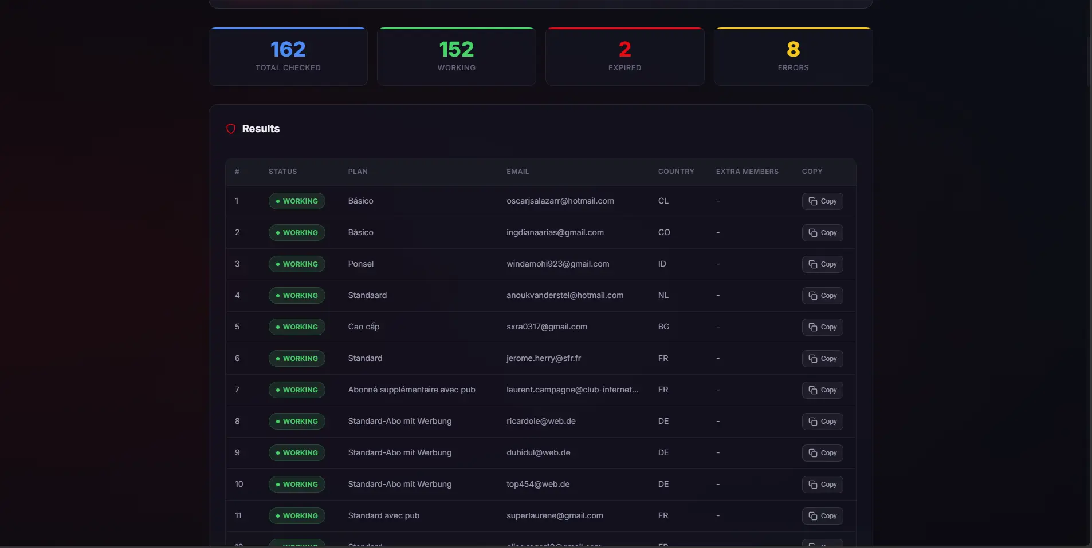Click the DE country code in row 8
The width and height of the screenshot is (1092, 548).
pyautogui.click(x=663, y=421)
